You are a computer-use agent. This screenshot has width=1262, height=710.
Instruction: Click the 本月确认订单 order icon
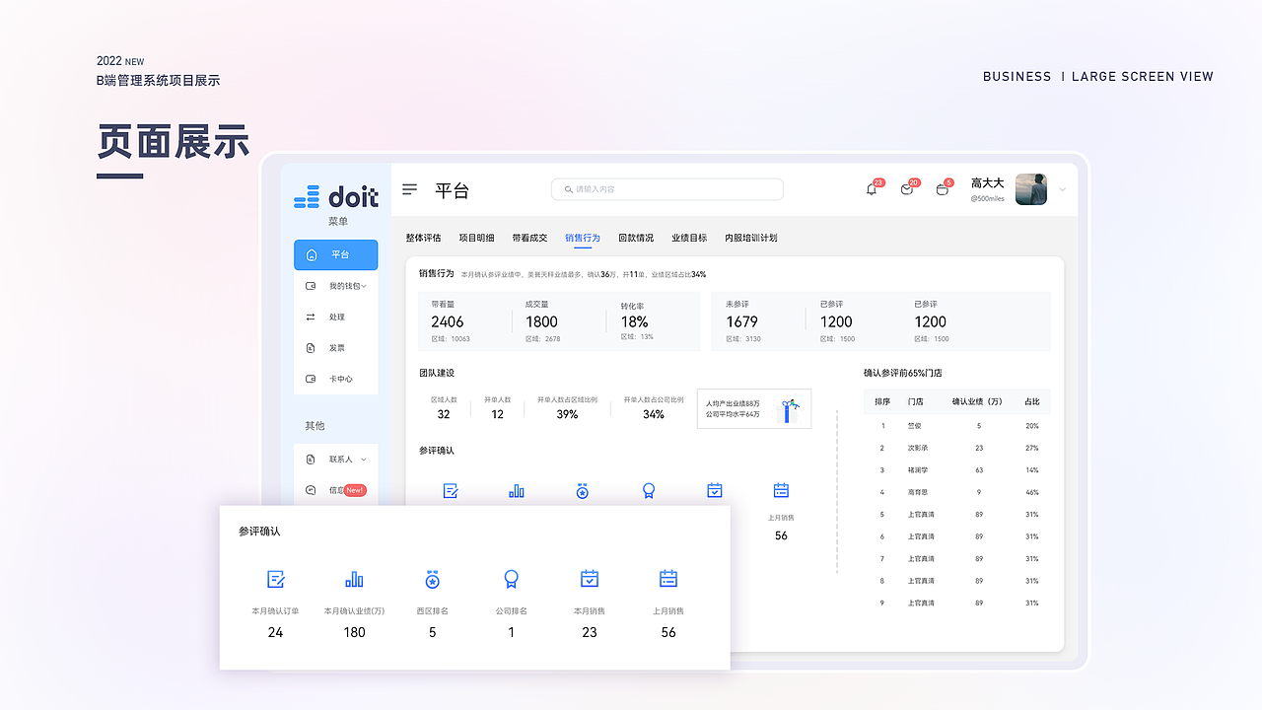[275, 579]
